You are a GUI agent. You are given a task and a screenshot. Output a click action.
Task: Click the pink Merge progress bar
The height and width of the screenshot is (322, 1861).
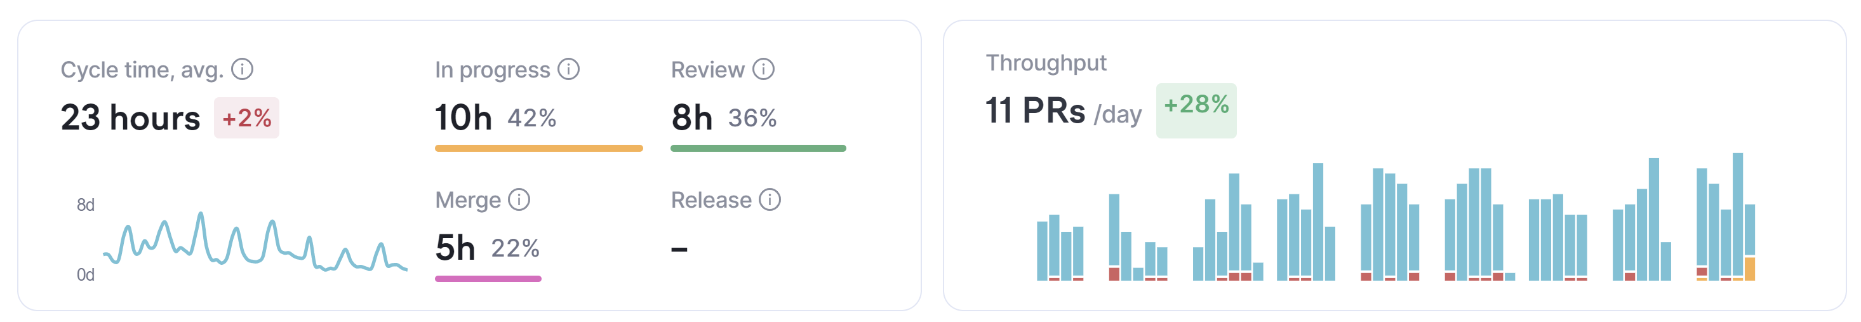pyautogui.click(x=488, y=278)
